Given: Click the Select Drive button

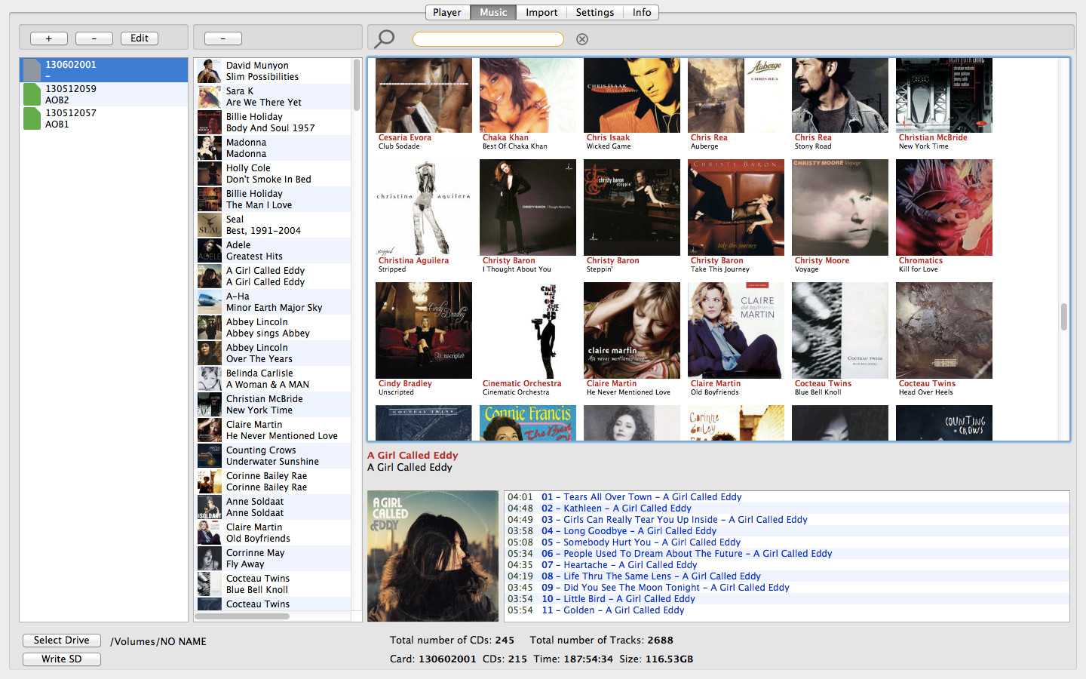Looking at the screenshot, I should [62, 641].
